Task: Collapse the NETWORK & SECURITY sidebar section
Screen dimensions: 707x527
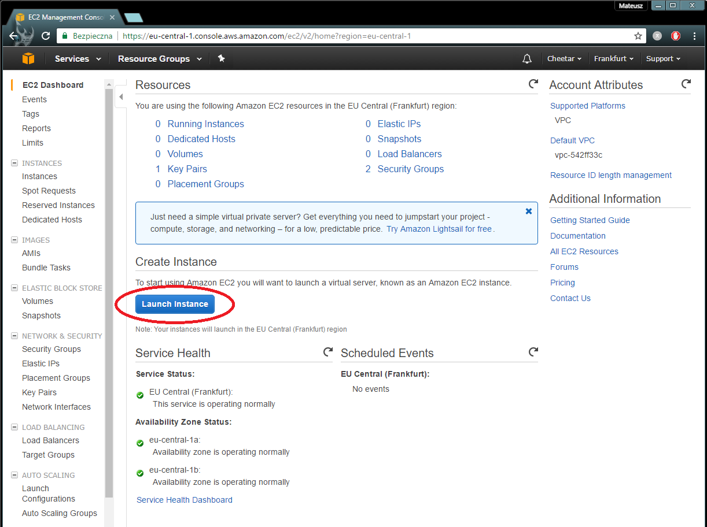Action: (14, 336)
